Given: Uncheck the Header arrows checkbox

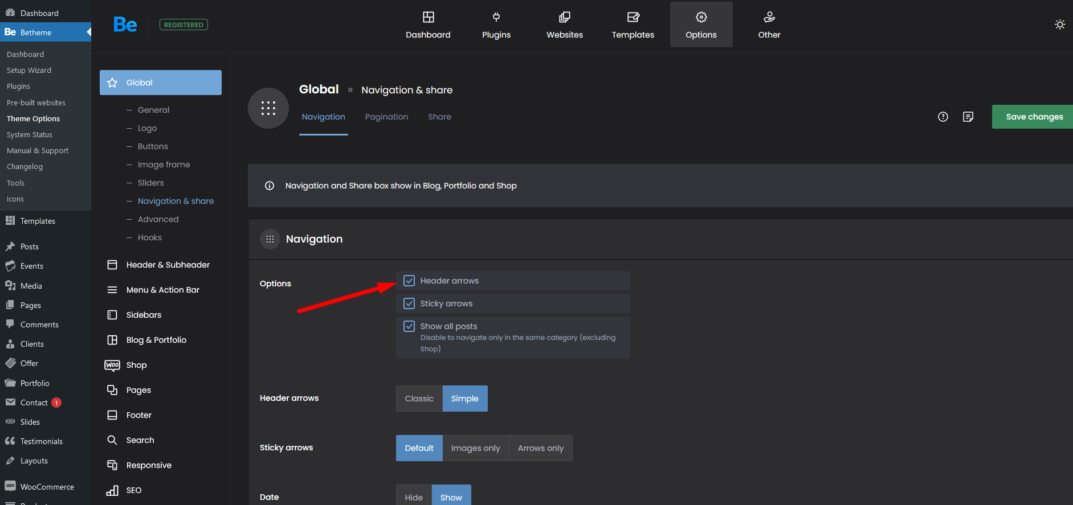Looking at the screenshot, I should pos(409,281).
